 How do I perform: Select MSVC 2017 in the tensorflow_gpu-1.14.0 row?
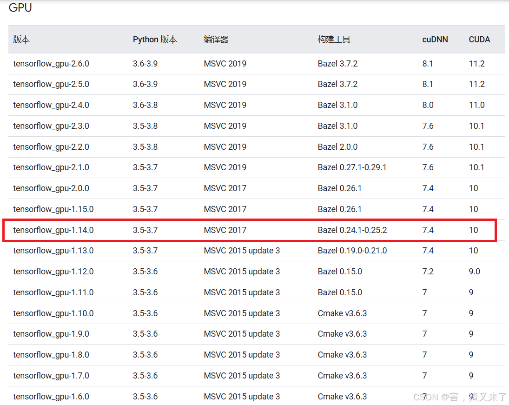(x=225, y=230)
